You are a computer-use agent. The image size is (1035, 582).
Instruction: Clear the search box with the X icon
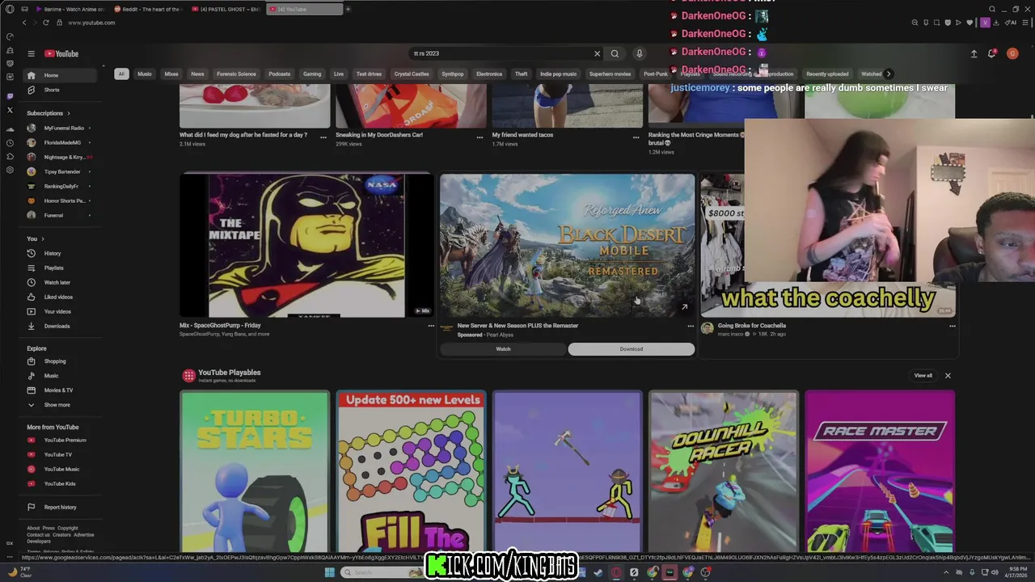(x=598, y=53)
